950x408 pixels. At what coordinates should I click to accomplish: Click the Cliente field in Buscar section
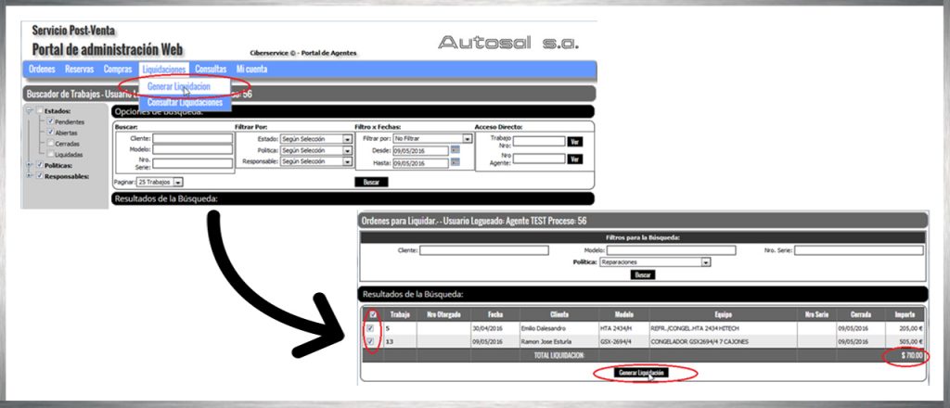point(192,138)
